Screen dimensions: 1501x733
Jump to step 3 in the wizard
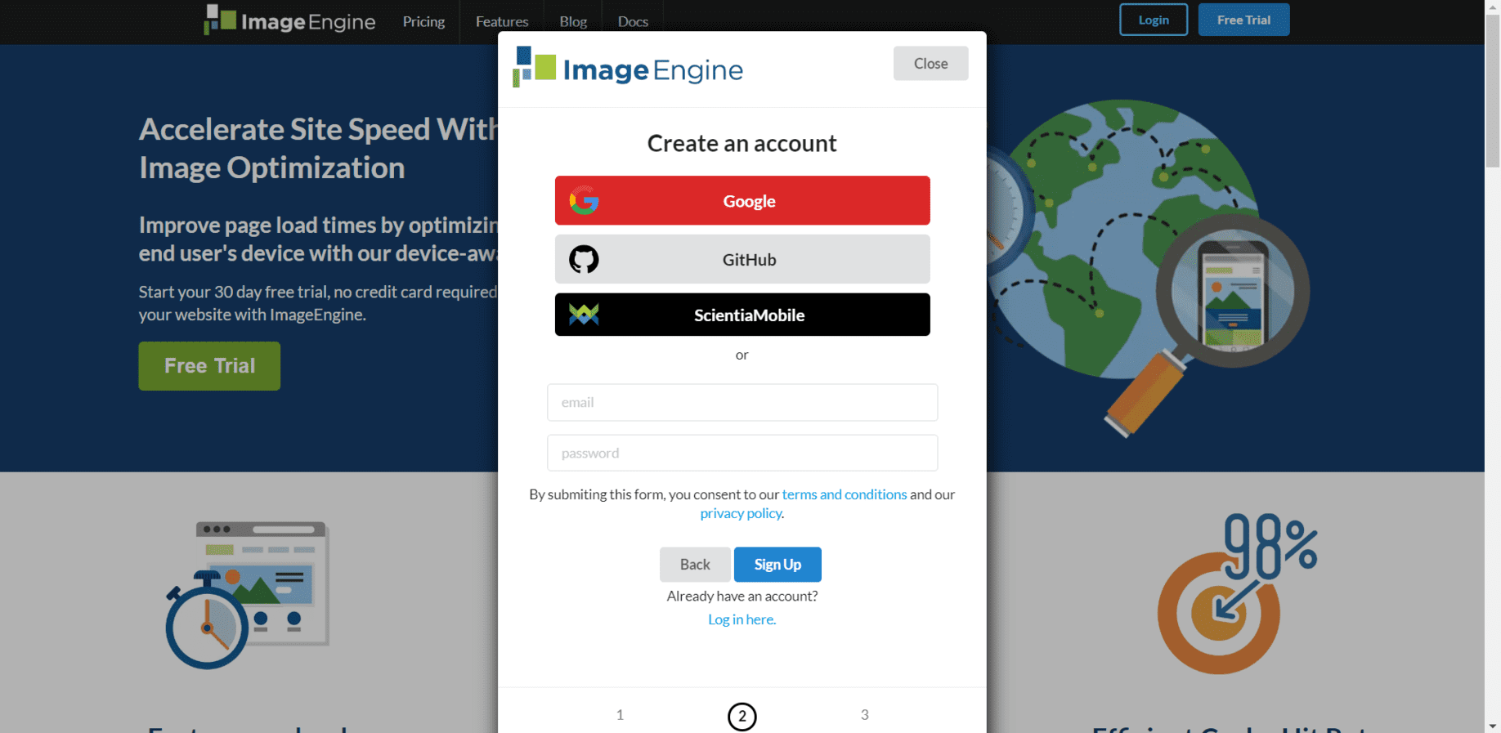(x=864, y=715)
